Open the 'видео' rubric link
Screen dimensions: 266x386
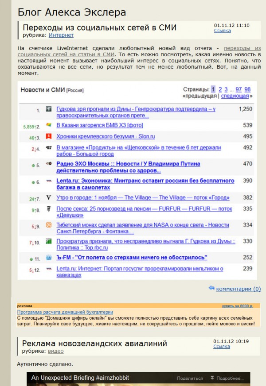56,351
